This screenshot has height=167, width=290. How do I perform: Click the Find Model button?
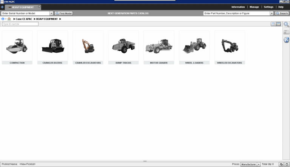click(x=64, y=14)
